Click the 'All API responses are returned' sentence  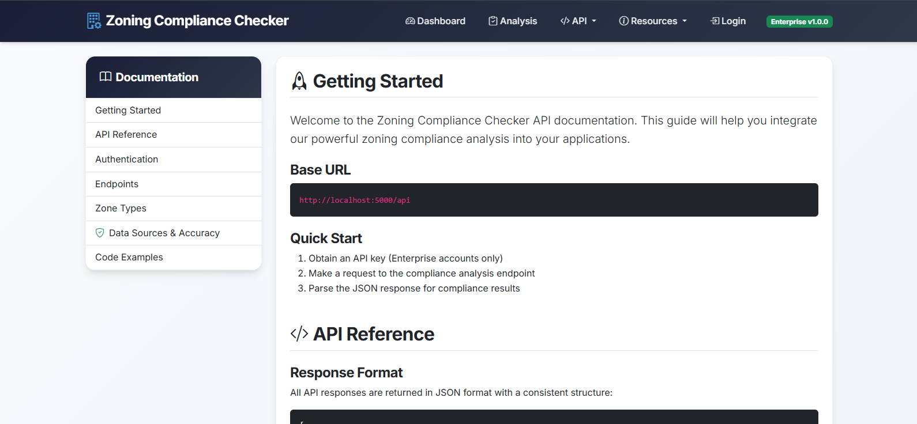click(451, 392)
